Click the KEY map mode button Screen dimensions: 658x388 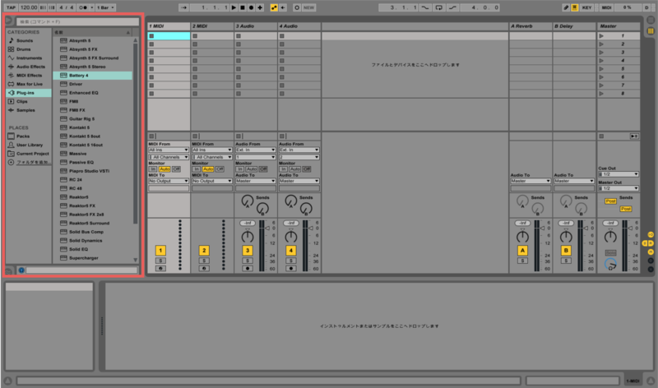(586, 7)
